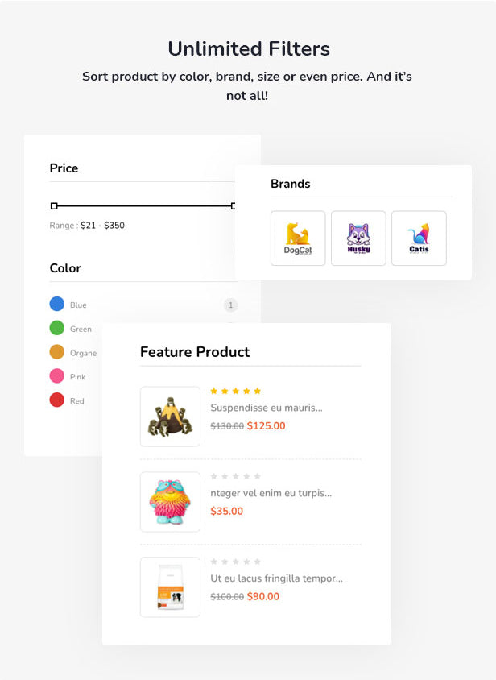Pick the Catis brand logo
Image resolution: width=496 pixels, height=680 pixels.
point(419,238)
